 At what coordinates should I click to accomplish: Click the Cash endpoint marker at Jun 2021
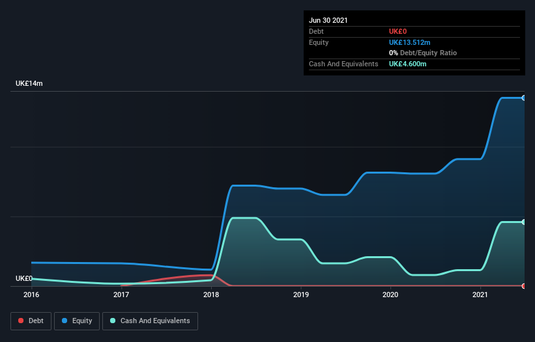(524, 222)
